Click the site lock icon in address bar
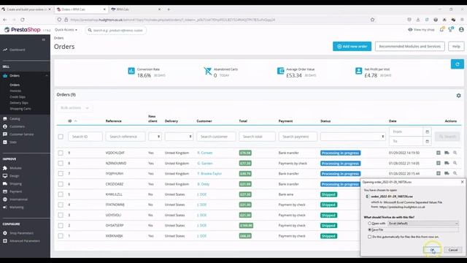The height and width of the screenshot is (263, 467). point(66,20)
